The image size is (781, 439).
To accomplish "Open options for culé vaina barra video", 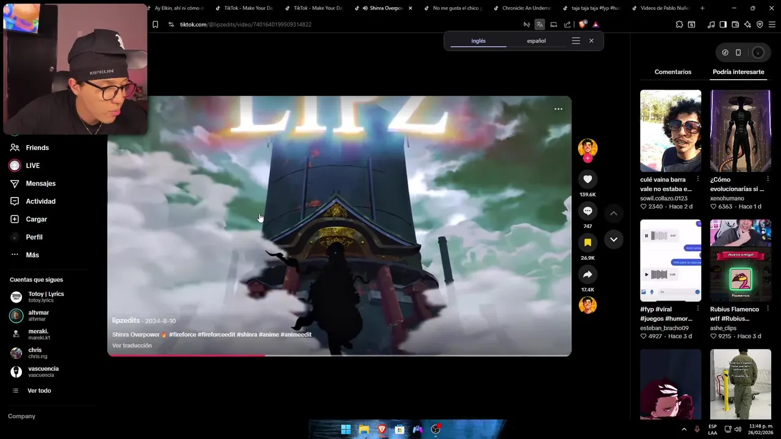I will pos(698,179).
